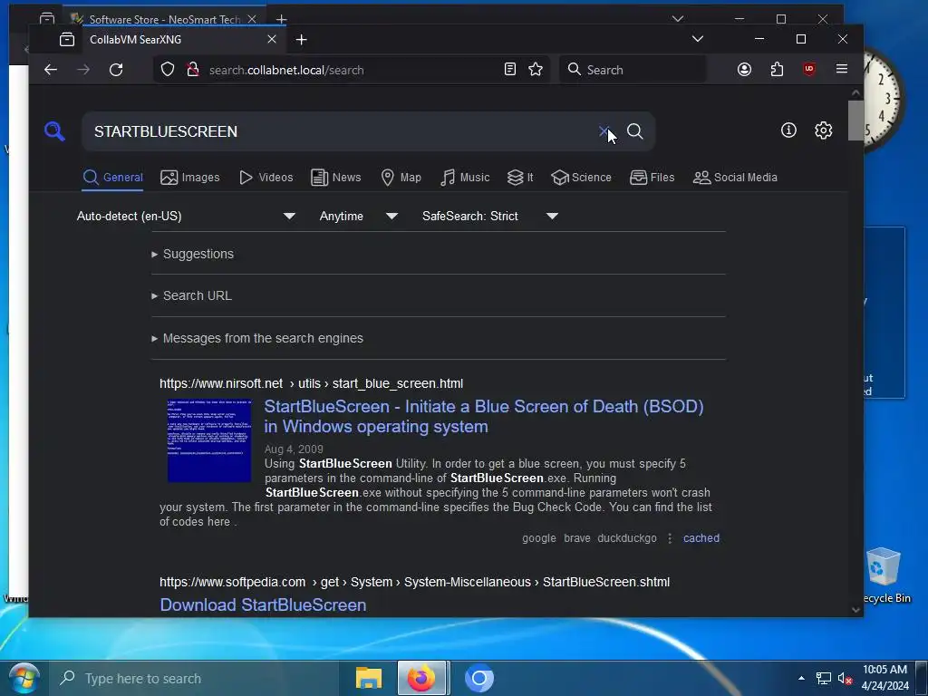This screenshot has height=696, width=928.
Task: Click the Firefox back arrow
Action: [51, 70]
